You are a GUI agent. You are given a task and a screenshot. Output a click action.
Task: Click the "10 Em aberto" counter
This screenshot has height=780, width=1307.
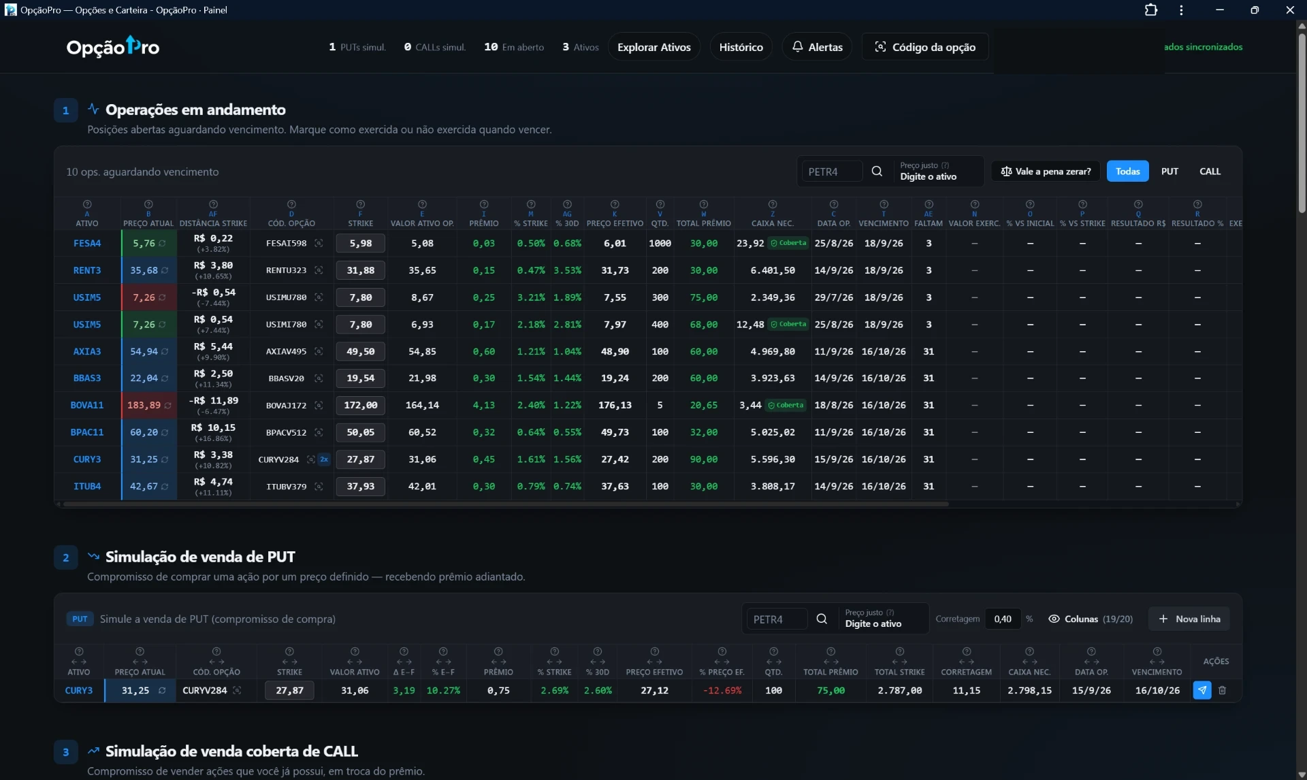pos(514,47)
